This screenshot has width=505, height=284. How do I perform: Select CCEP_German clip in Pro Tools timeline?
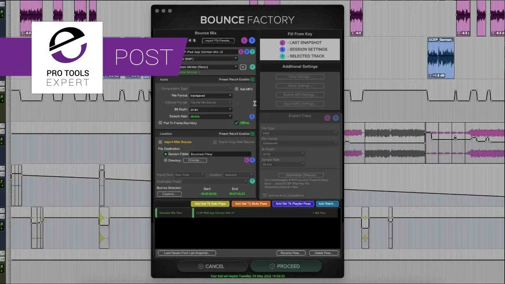[x=441, y=58]
